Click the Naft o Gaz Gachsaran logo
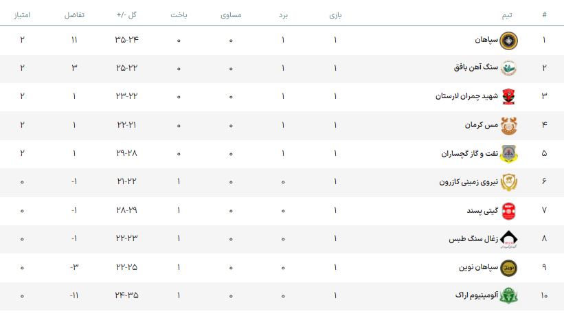 point(508,154)
